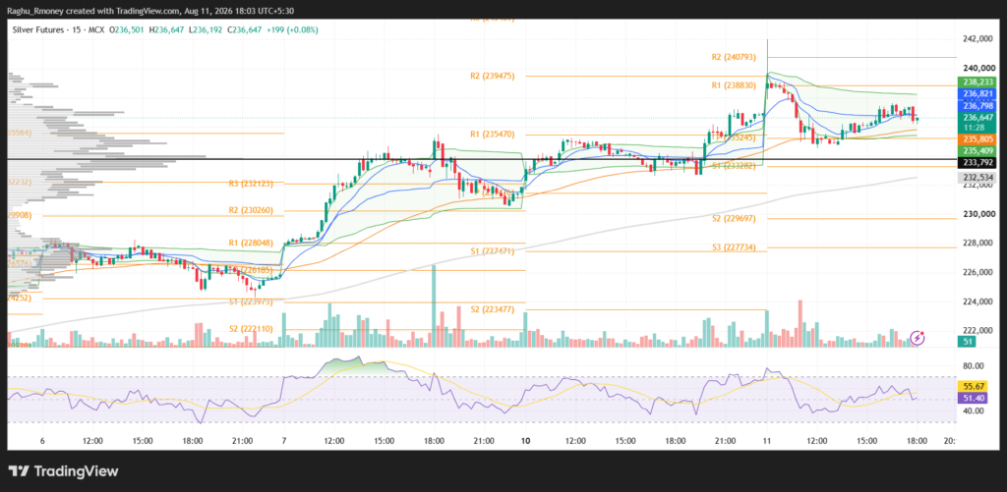The height and width of the screenshot is (492, 1007).
Task: Click the volume value 51 tag
Action: click(x=968, y=343)
